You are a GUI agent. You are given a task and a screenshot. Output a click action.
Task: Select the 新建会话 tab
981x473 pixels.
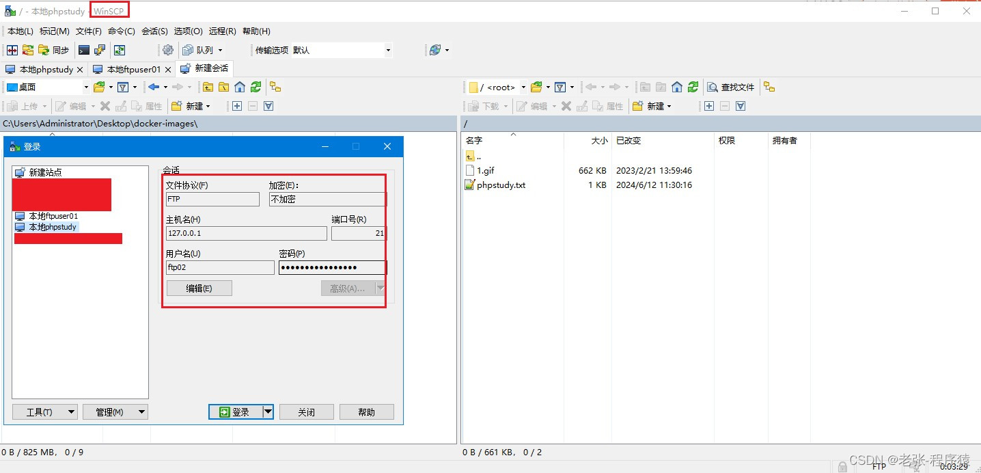204,68
